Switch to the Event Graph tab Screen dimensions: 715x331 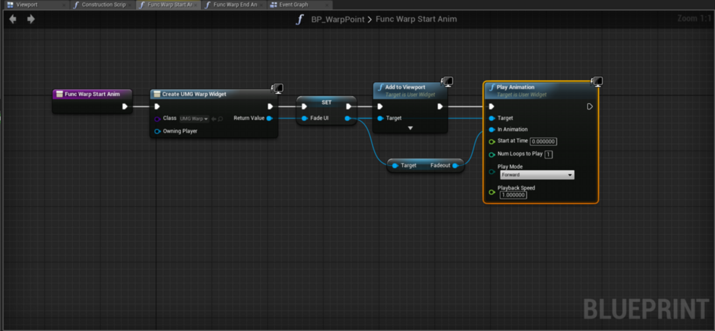(293, 5)
